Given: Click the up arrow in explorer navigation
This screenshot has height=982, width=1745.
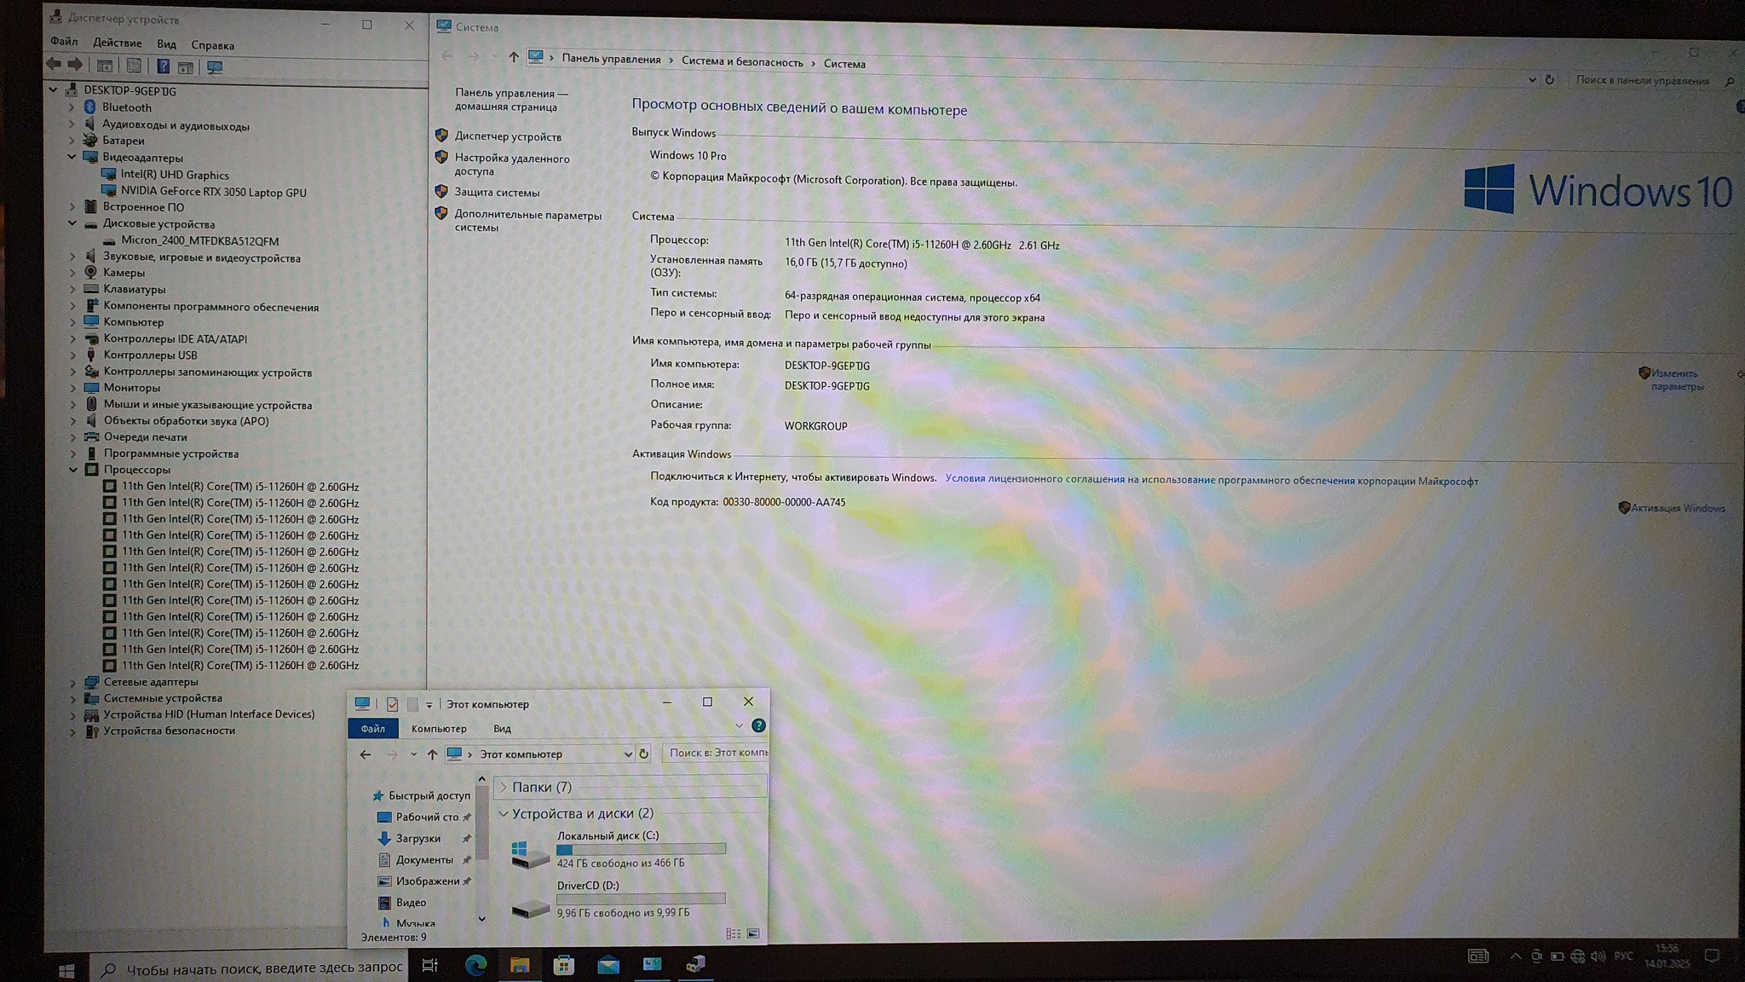Looking at the screenshot, I should pyautogui.click(x=432, y=754).
